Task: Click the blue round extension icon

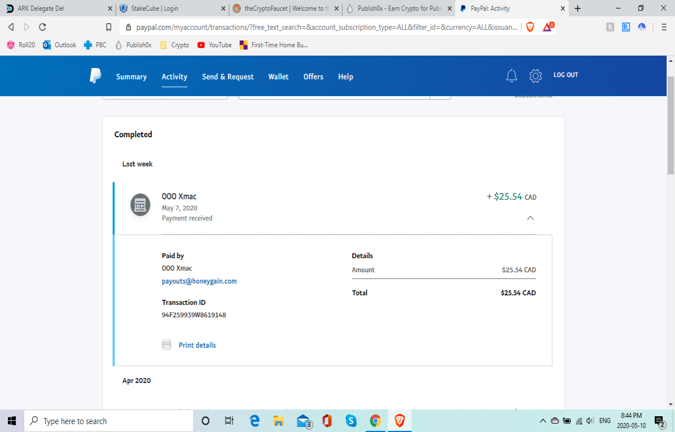Action: (642, 27)
